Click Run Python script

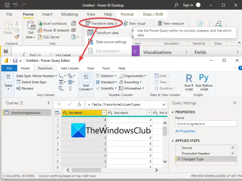tap(204, 82)
